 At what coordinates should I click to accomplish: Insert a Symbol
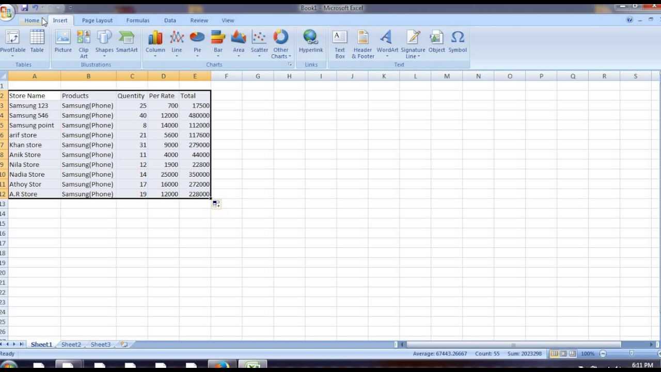point(458,41)
